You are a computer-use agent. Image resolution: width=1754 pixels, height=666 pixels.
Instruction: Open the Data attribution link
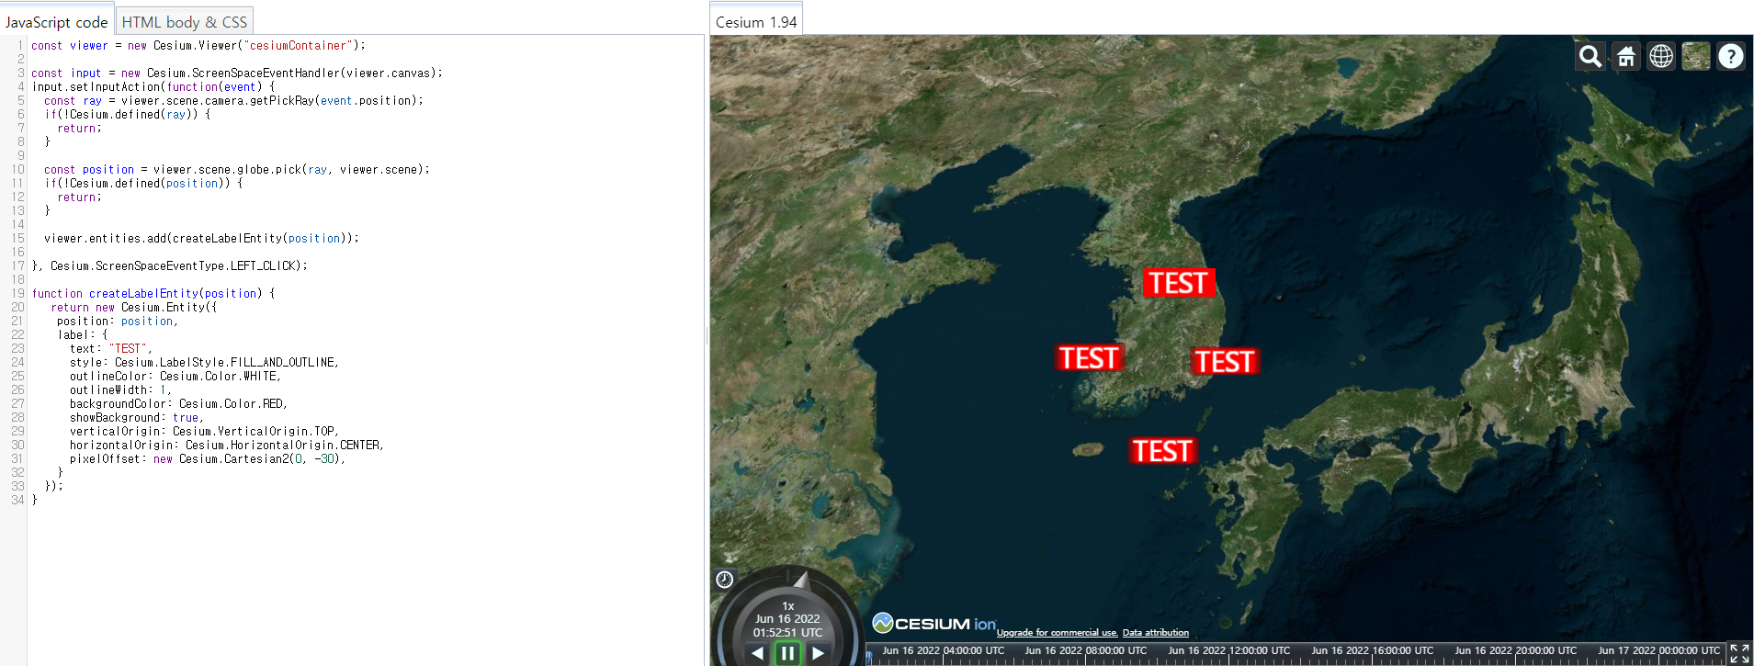click(x=1155, y=632)
